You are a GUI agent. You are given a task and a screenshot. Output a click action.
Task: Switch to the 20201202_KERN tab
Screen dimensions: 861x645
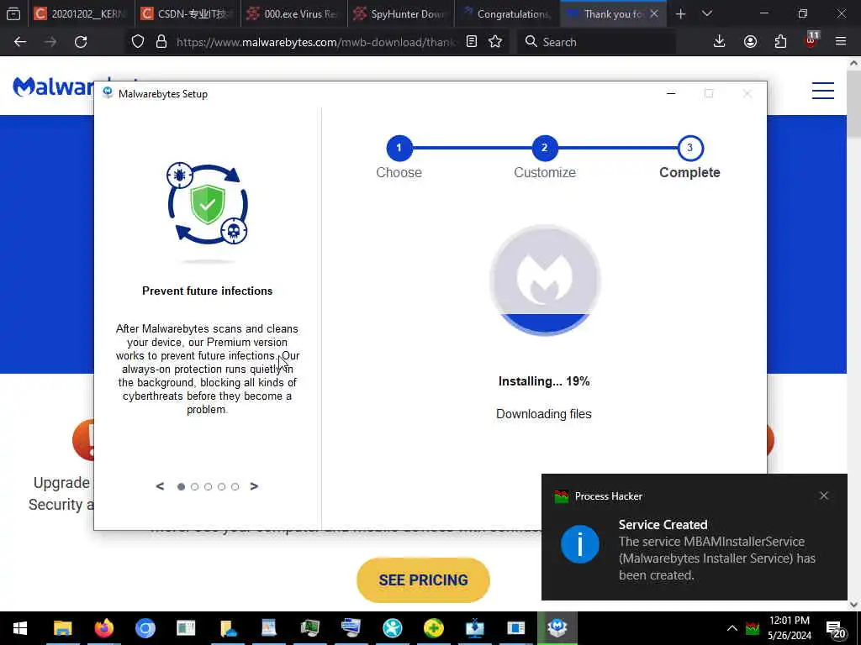(x=81, y=13)
